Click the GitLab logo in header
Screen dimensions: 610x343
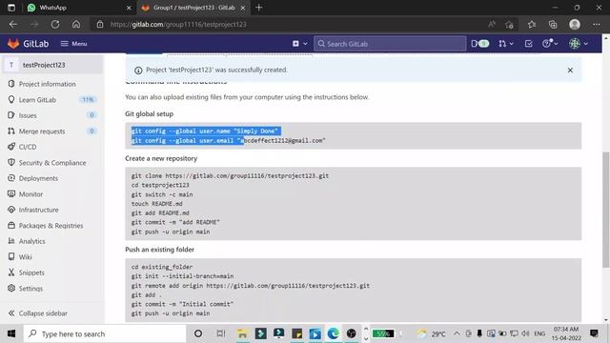point(28,44)
